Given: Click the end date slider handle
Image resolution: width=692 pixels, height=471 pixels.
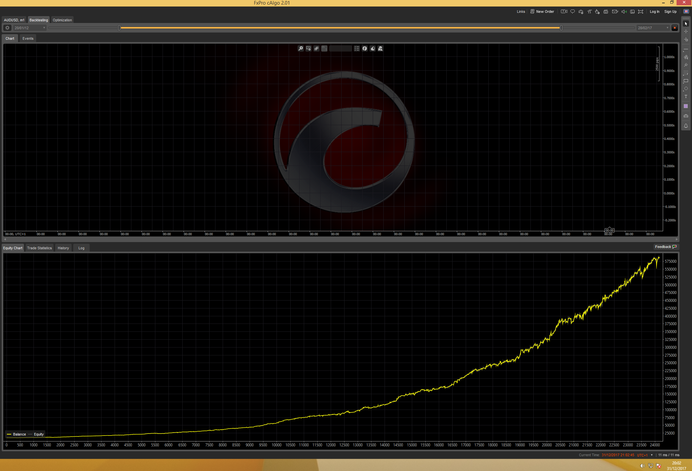Looking at the screenshot, I should click(561, 28).
